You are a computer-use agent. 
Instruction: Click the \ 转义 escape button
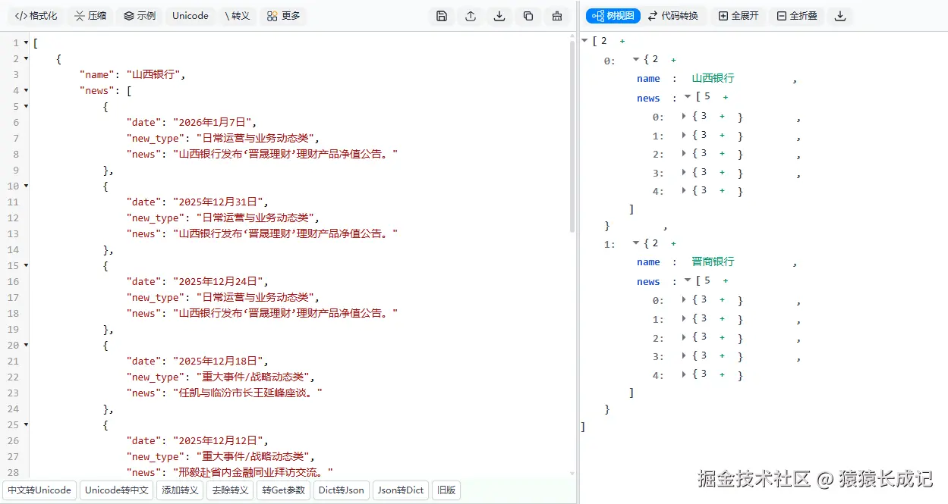point(237,16)
